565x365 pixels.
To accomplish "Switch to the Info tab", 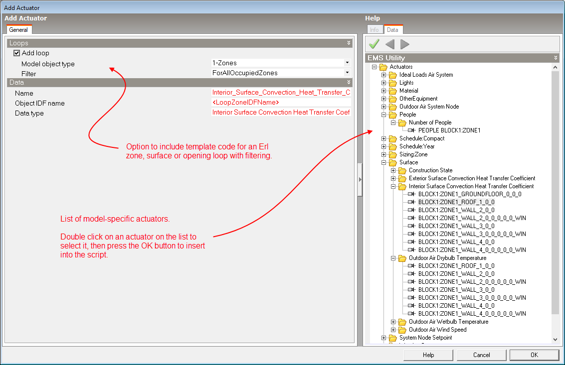I will pyautogui.click(x=374, y=30).
